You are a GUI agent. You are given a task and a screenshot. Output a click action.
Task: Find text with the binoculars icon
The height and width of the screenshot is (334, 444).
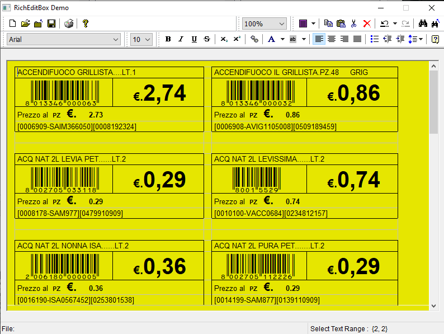423,23
